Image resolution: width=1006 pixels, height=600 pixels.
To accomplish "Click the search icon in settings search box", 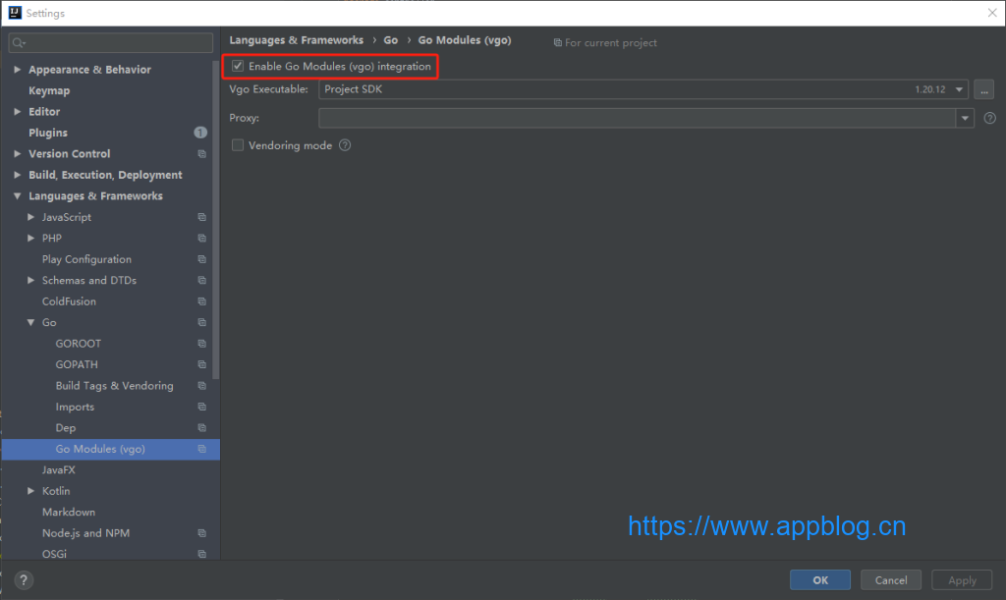I will [x=19, y=43].
